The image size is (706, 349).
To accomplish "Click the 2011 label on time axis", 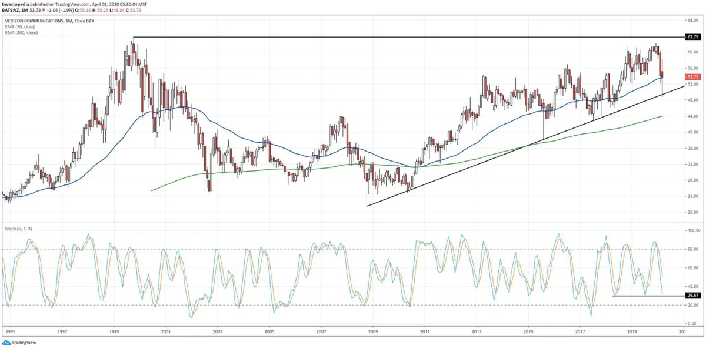I will [425, 331].
